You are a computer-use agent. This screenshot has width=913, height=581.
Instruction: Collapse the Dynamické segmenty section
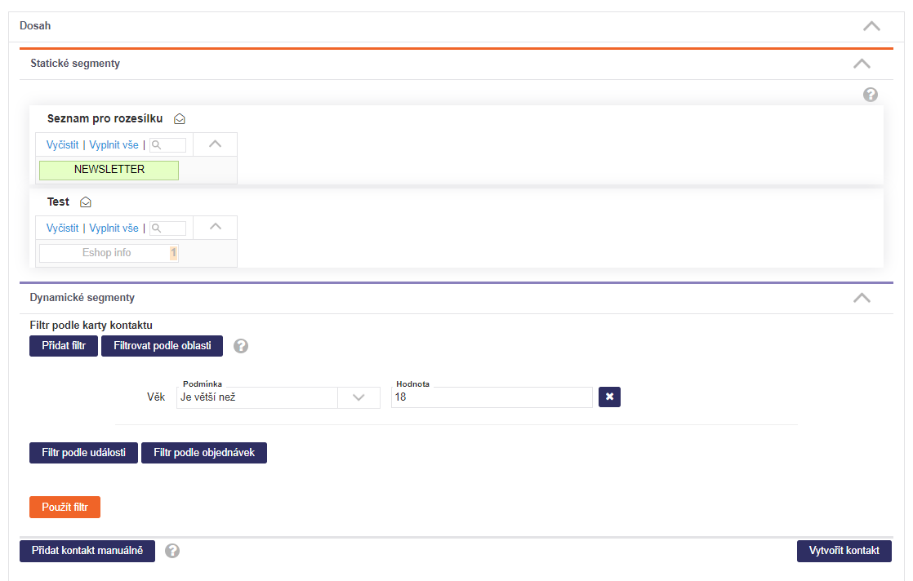[862, 298]
